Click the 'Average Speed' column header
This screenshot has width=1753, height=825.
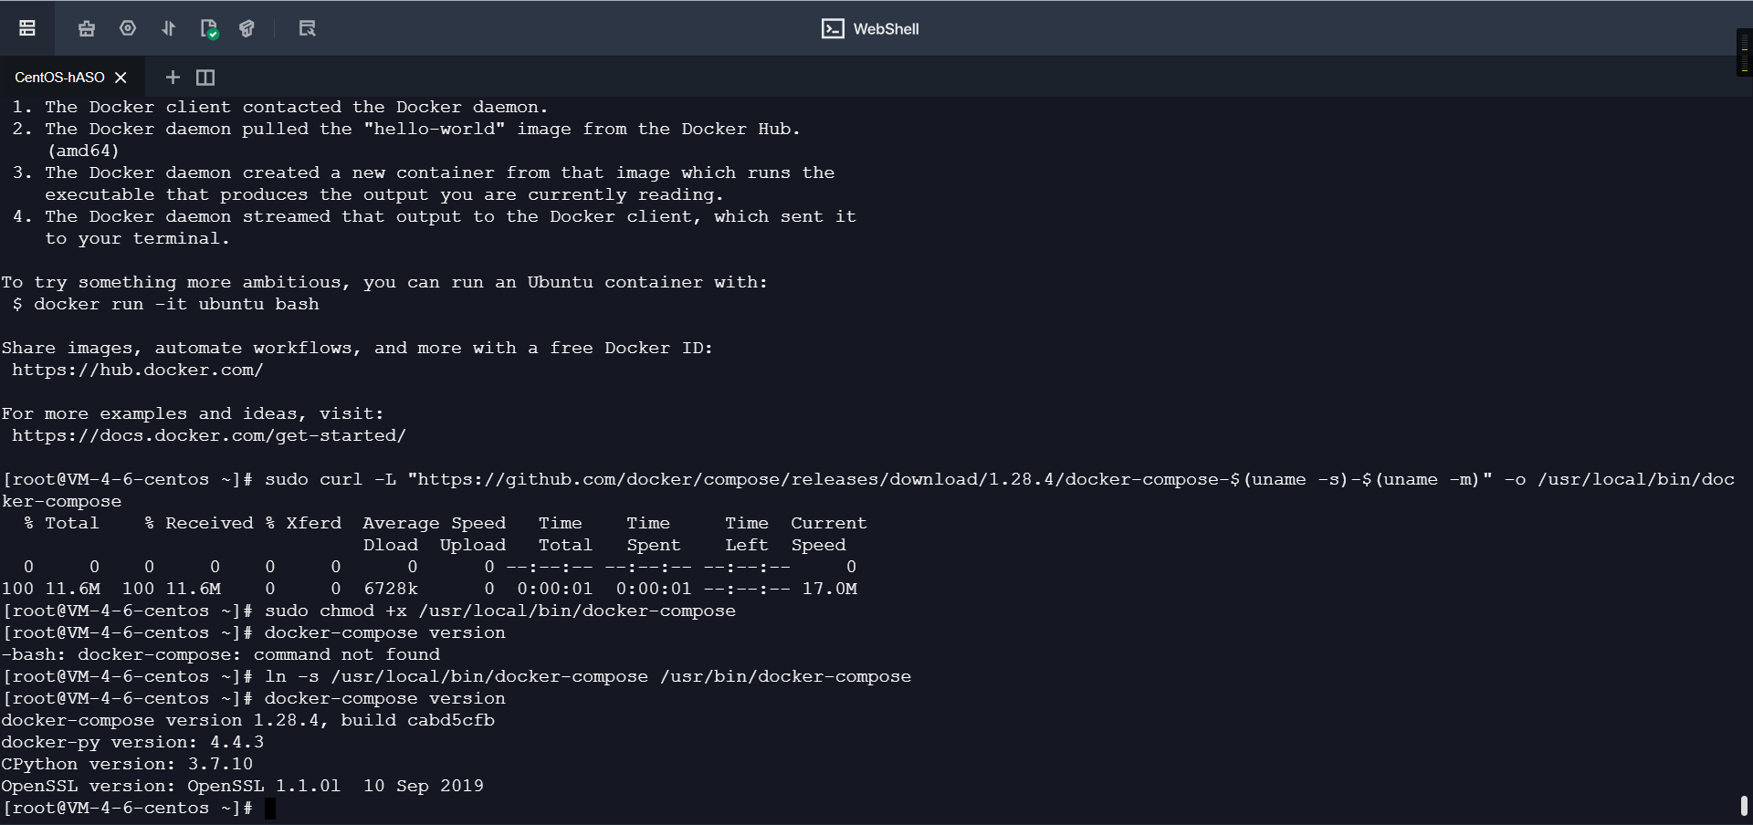[x=435, y=523]
